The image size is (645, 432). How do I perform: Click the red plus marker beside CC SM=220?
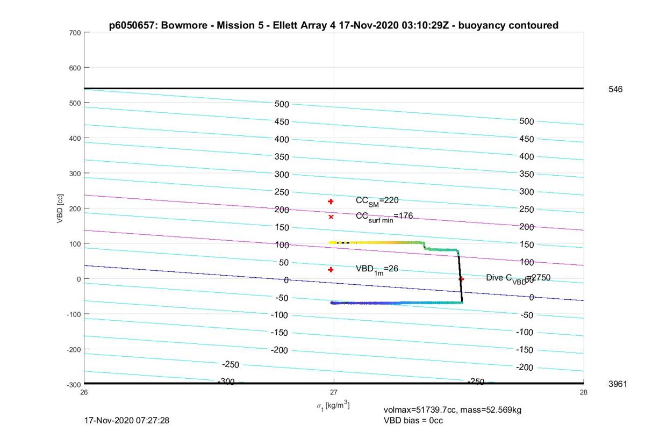331,201
